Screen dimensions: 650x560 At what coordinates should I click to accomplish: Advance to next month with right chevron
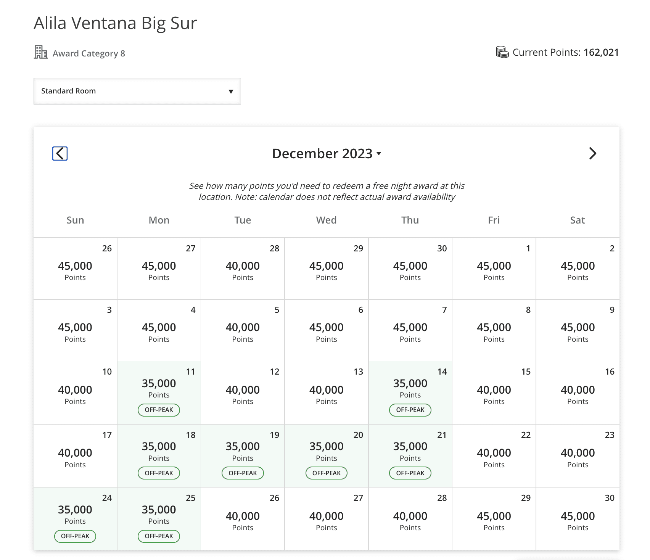[x=592, y=153]
